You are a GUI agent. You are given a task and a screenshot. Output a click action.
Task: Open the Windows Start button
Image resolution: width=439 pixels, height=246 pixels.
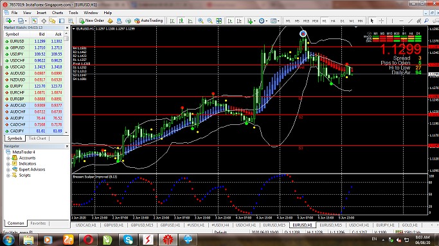pos(8,240)
